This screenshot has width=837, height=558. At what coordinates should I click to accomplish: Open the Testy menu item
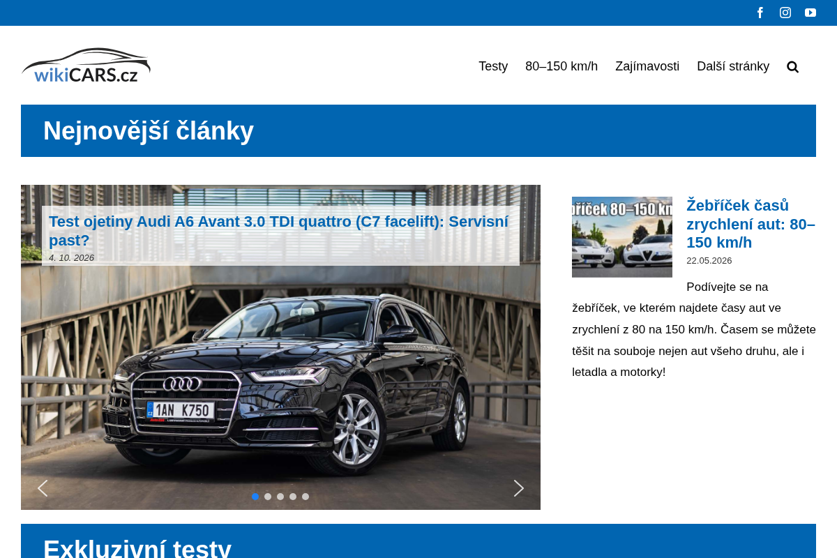click(x=493, y=66)
